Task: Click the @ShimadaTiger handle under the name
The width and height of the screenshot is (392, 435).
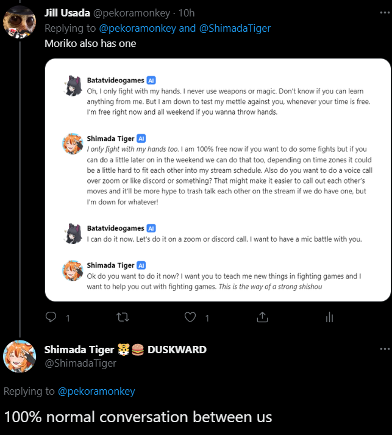Action: tap(80, 363)
